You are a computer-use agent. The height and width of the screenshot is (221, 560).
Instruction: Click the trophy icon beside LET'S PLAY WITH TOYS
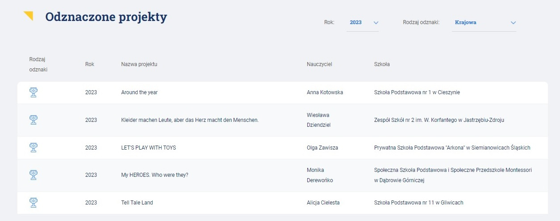(x=33, y=147)
